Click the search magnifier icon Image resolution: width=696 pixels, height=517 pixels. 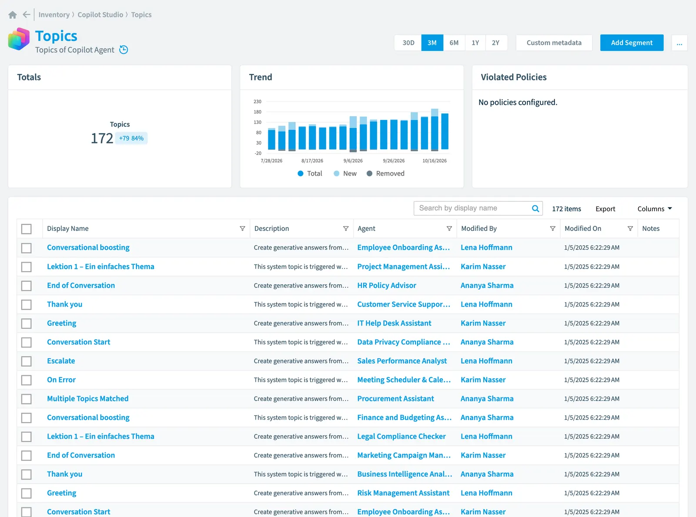535,209
